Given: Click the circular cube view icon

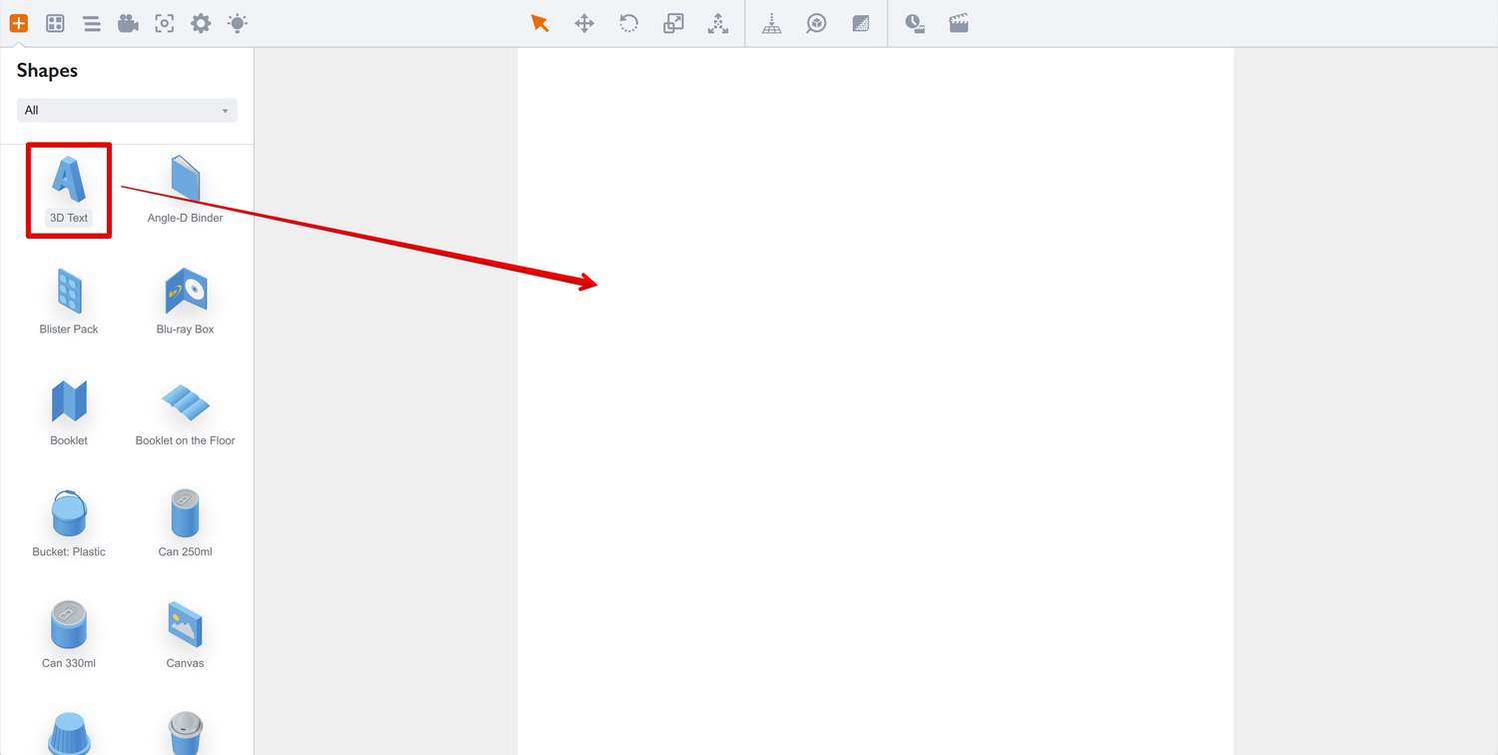Looking at the screenshot, I should (x=817, y=23).
